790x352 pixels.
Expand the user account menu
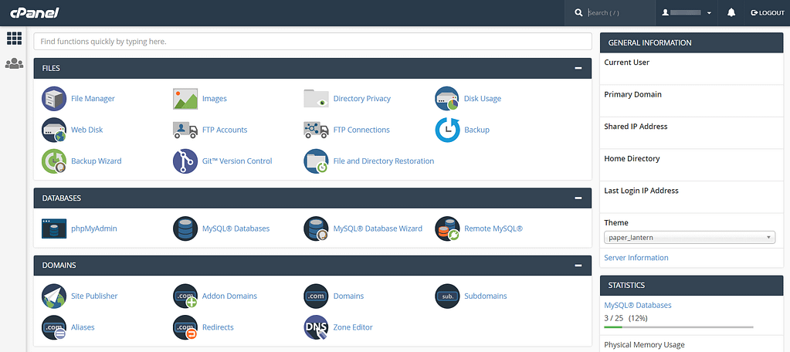[x=687, y=13]
